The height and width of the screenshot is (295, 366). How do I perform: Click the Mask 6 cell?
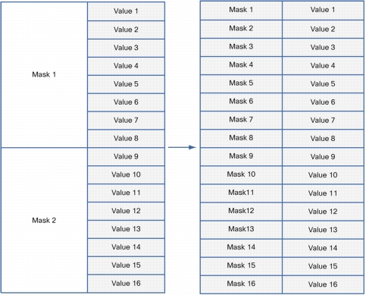point(241,102)
